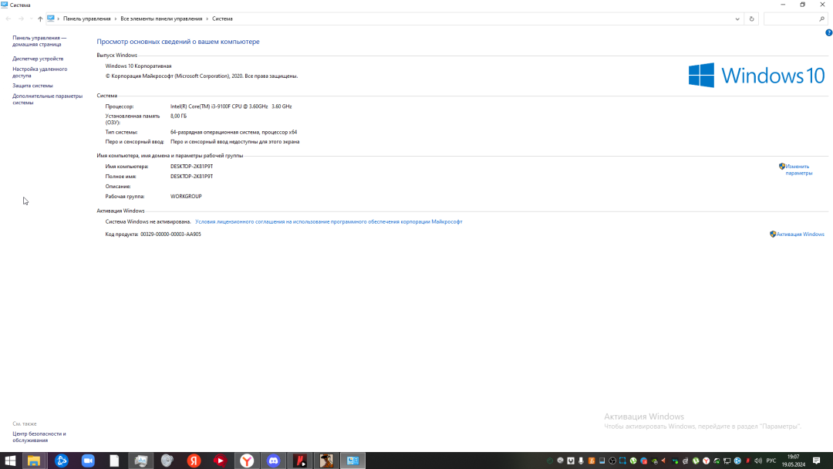This screenshot has width=833, height=469.
Task: Open 'Защита системы' in the sidebar
Action: click(32, 86)
